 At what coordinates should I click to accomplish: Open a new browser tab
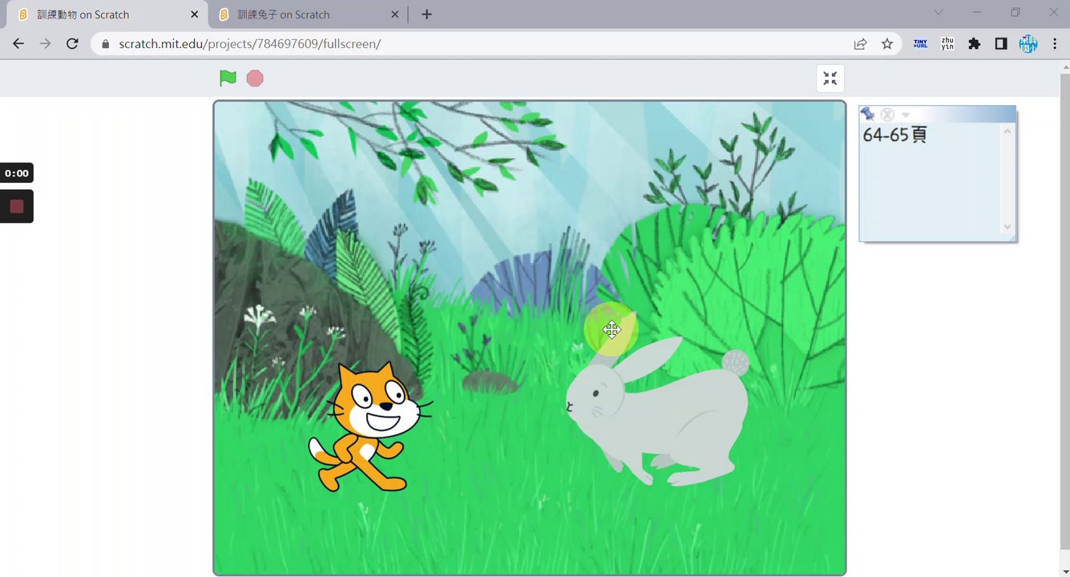coord(426,14)
